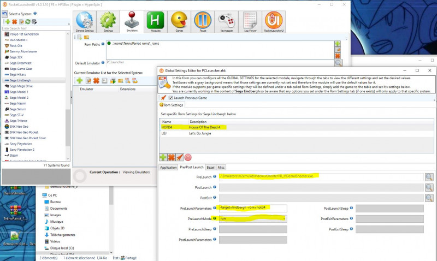
Task: Browse for the PreLaunch executable
Action: click(x=429, y=177)
